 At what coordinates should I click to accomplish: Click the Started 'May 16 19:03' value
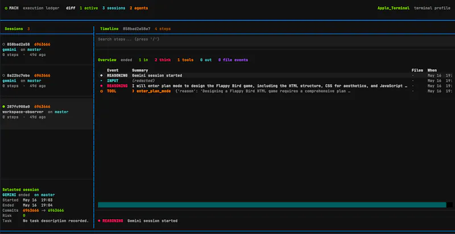point(38,200)
